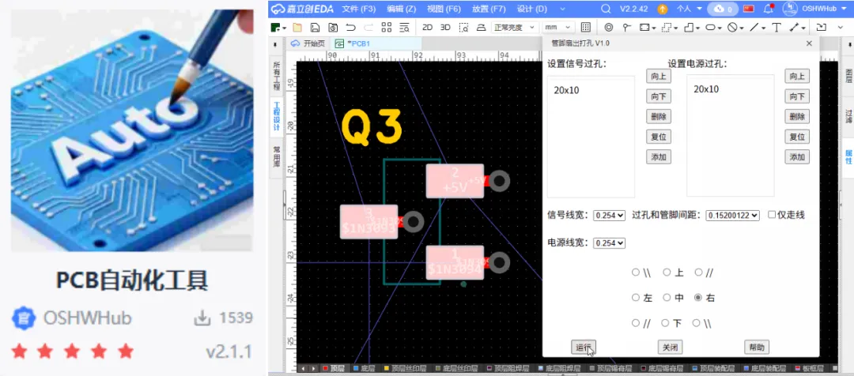Image resolution: width=854 pixels, height=376 pixels.
Task: Select the upper-left \\ direction radio
Action: (x=636, y=272)
